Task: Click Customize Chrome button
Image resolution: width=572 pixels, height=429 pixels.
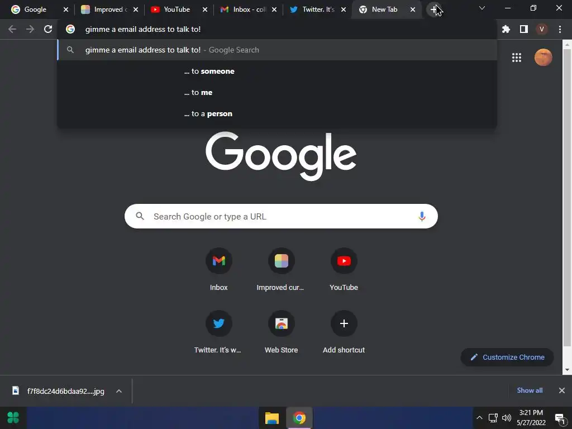Action: pyautogui.click(x=507, y=357)
